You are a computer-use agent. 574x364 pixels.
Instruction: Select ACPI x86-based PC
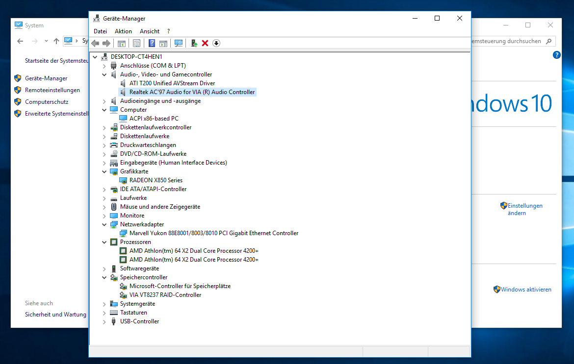pyautogui.click(x=154, y=119)
